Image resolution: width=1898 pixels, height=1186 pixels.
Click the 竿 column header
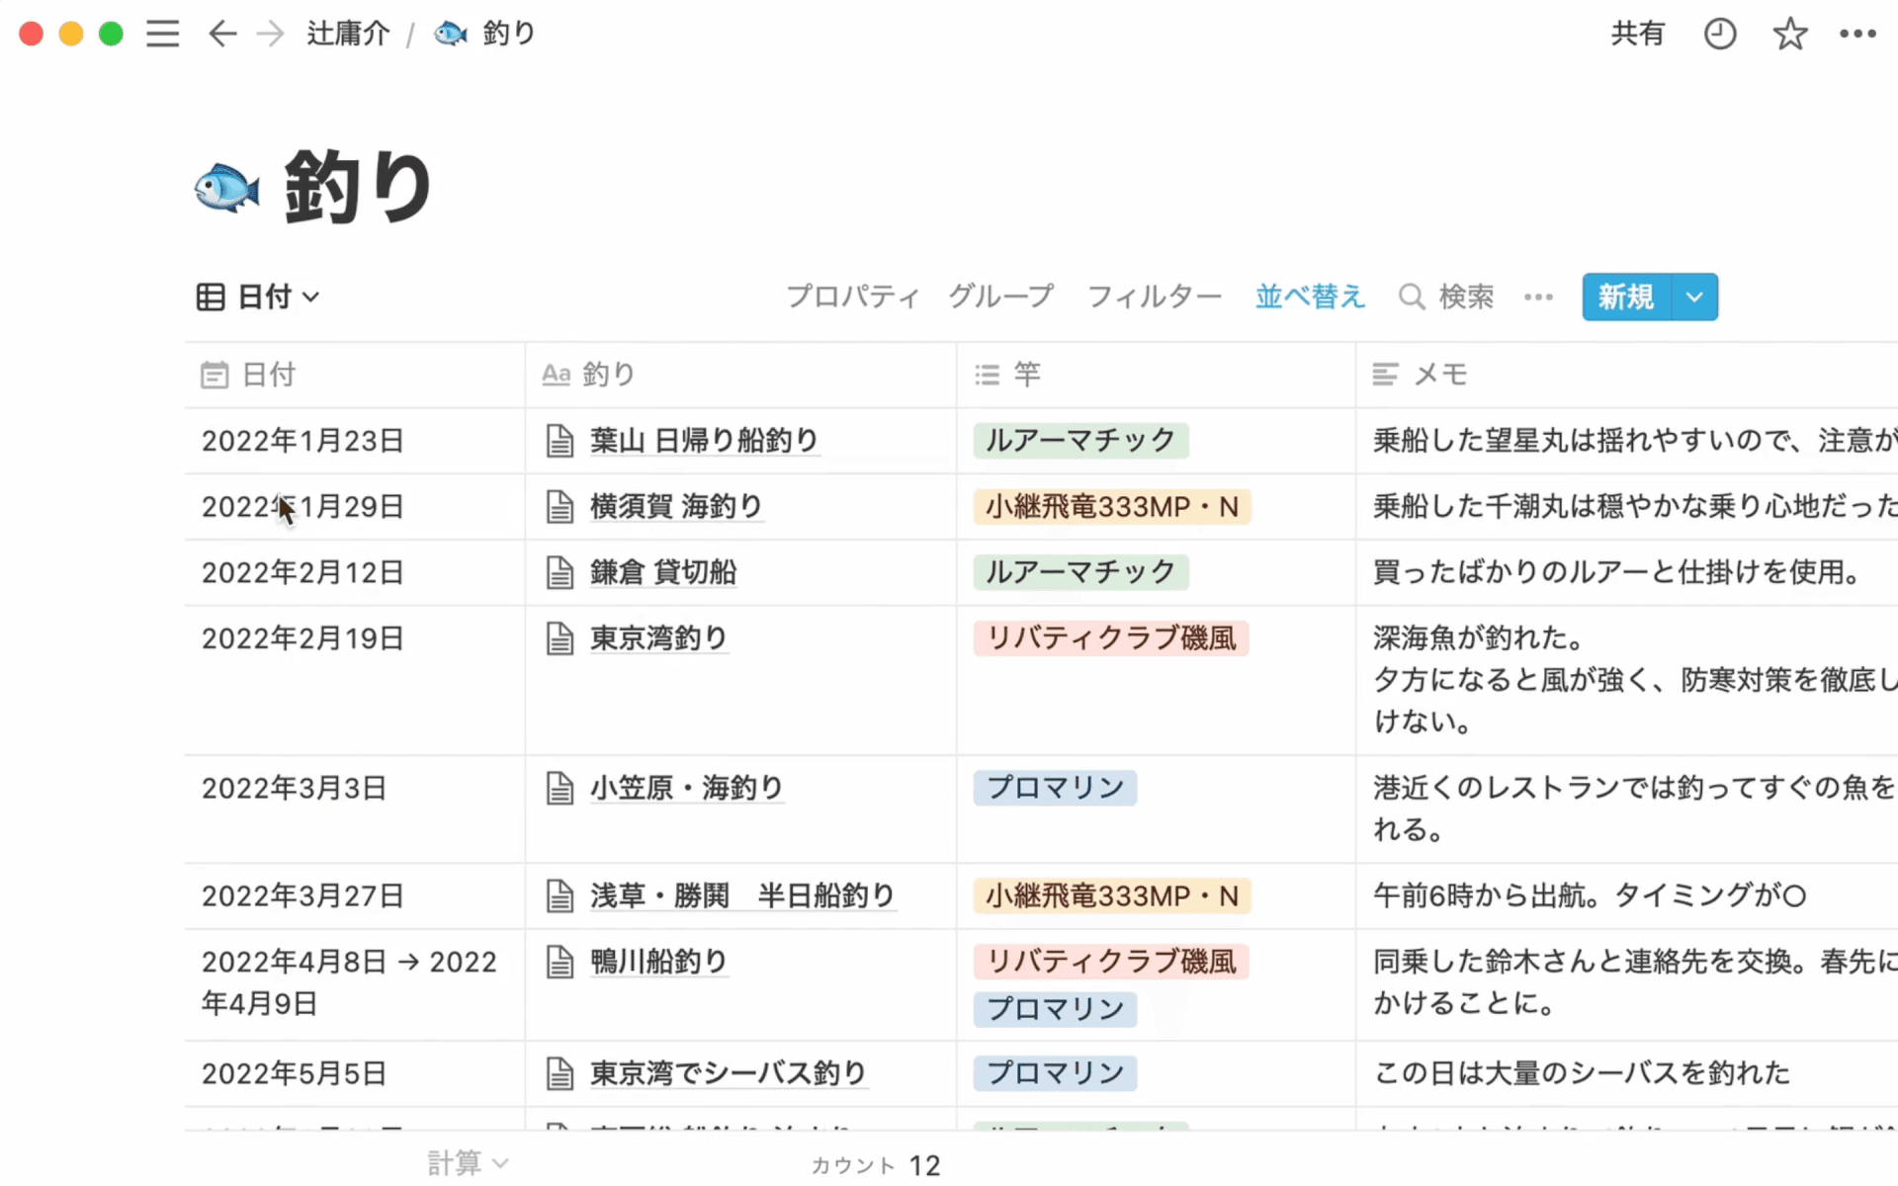coord(1026,375)
